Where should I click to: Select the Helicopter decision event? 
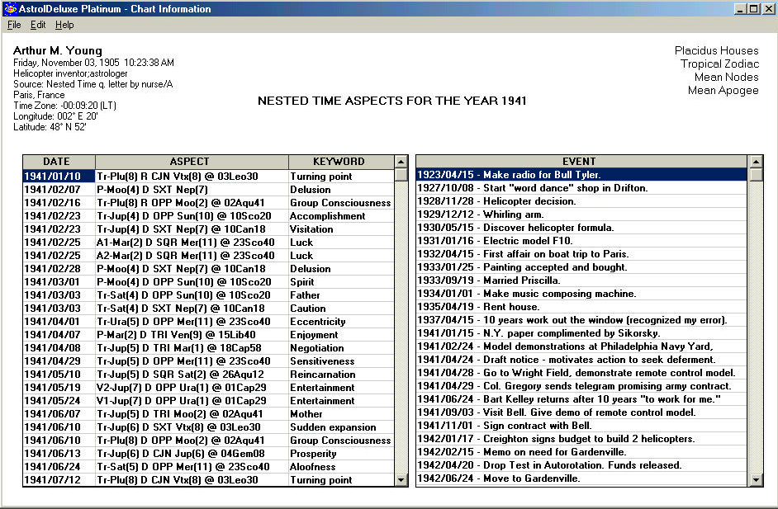[581, 201]
